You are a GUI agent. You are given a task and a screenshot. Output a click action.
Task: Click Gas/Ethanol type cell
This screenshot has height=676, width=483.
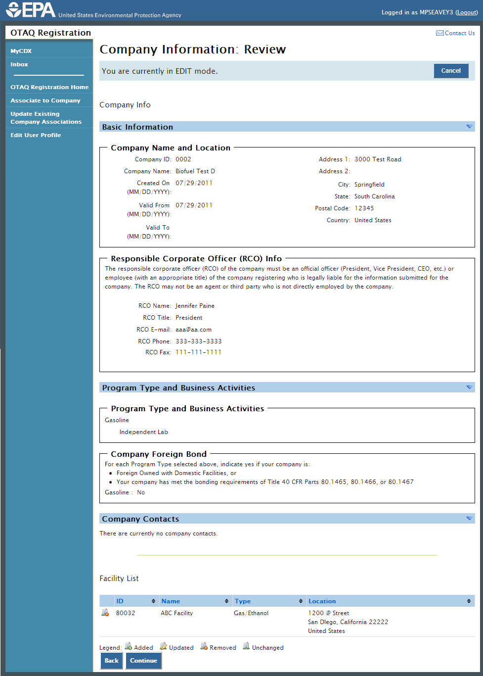pos(251,613)
